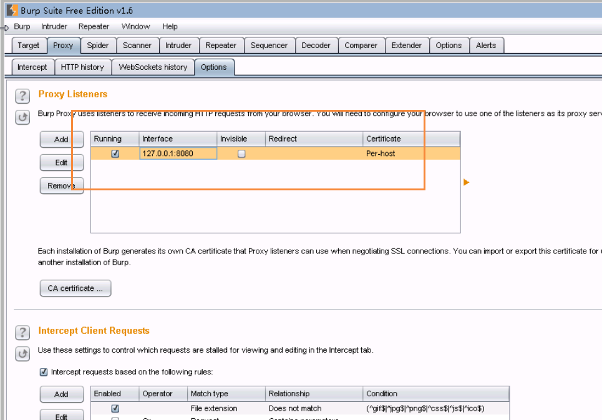Image resolution: width=602 pixels, height=420 pixels.
Task: Open Proxy Listeners help question icon
Action: (22, 95)
